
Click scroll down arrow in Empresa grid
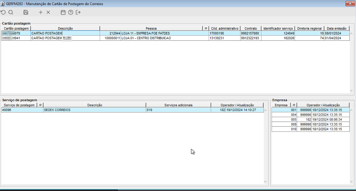tap(352, 182)
